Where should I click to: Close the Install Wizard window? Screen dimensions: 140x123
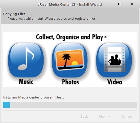click(x=132, y=4)
